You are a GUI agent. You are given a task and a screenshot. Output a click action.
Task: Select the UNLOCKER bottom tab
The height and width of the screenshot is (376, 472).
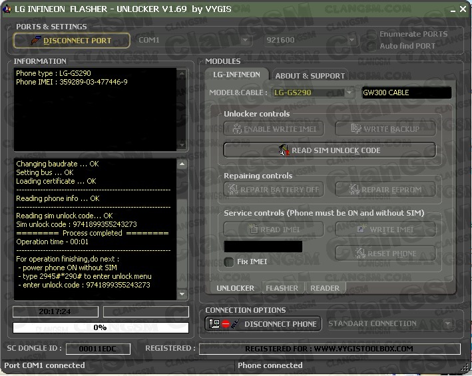pos(236,288)
